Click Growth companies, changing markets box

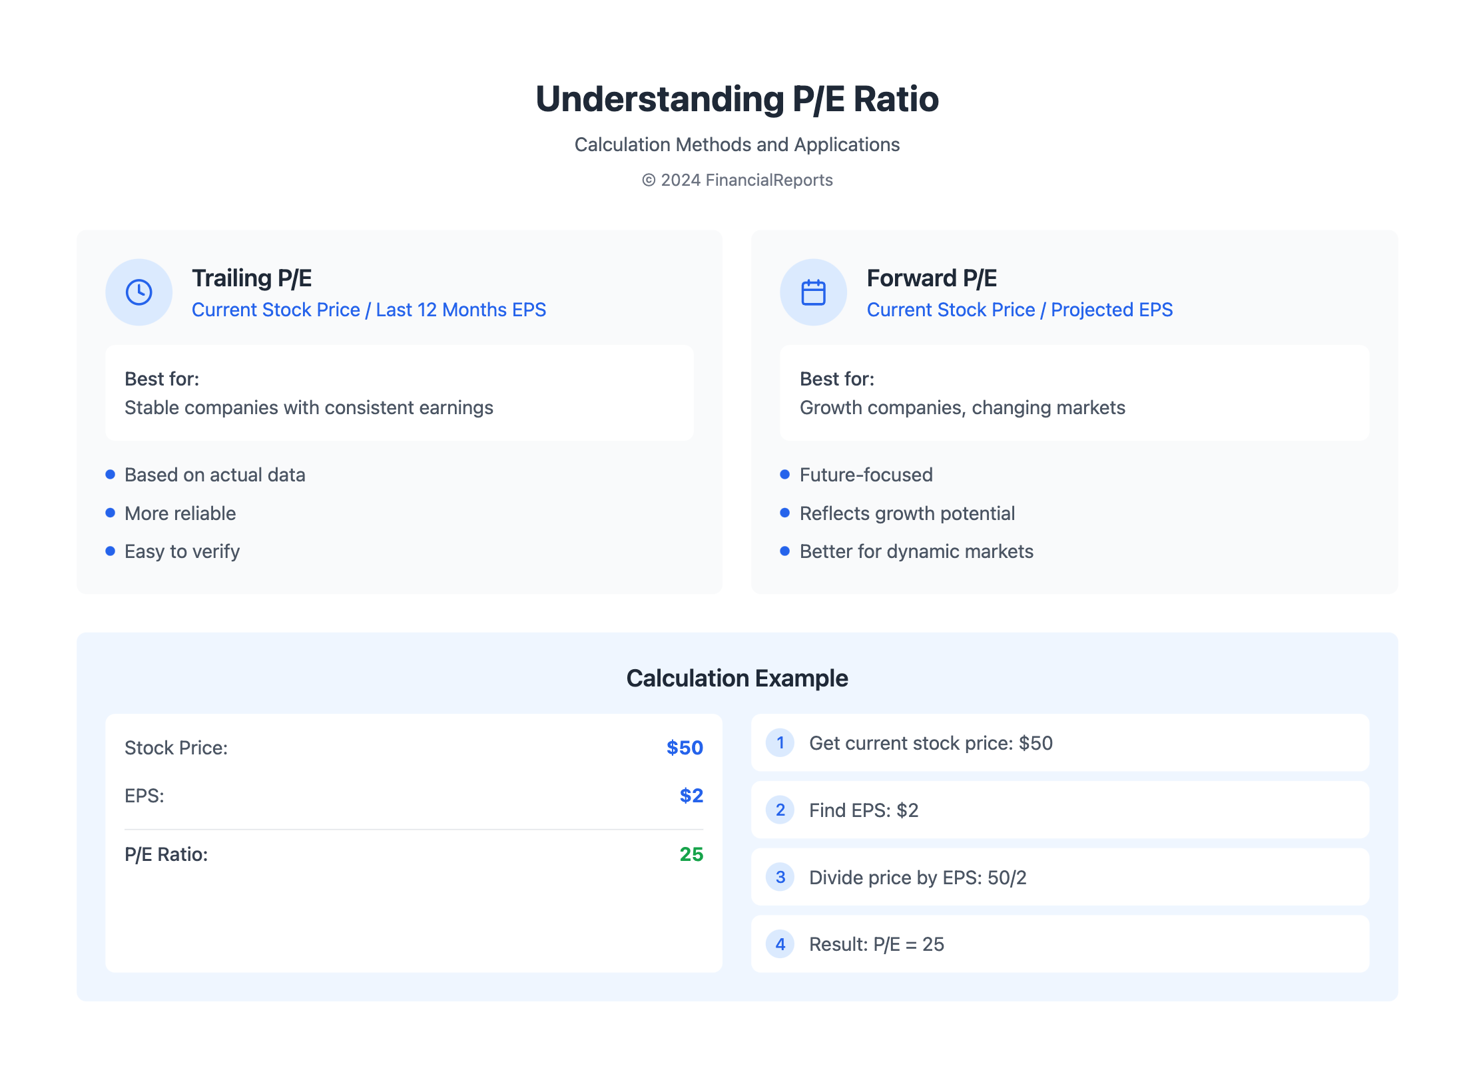click(1073, 394)
